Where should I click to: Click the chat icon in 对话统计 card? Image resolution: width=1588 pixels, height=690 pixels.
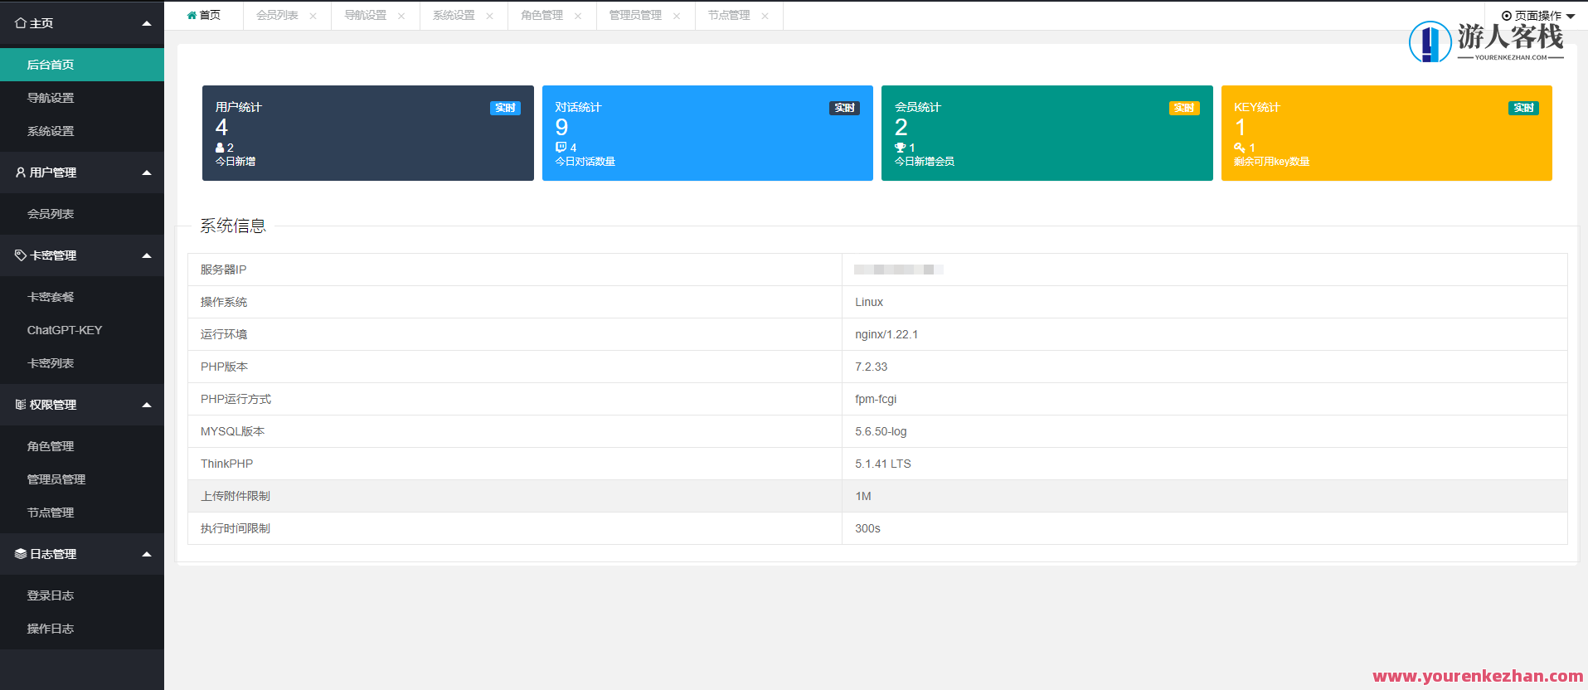[561, 148]
